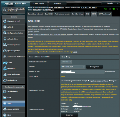Image resolution: width=120 pixels, height=117 pixels.
Task: Open the Español language dropdown
Action: [x=111, y=3]
